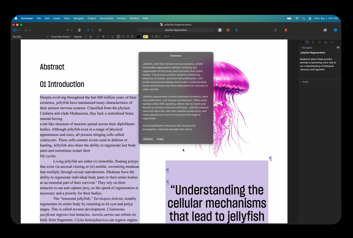Image resolution: width=353 pixels, height=238 pixels.
Task: Move document to trash with bin icon
Action: [79, 30]
